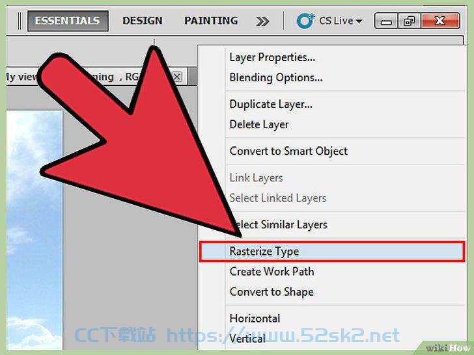Expand more workspaces double chevron
The height and width of the screenshot is (355, 474).
(x=262, y=21)
